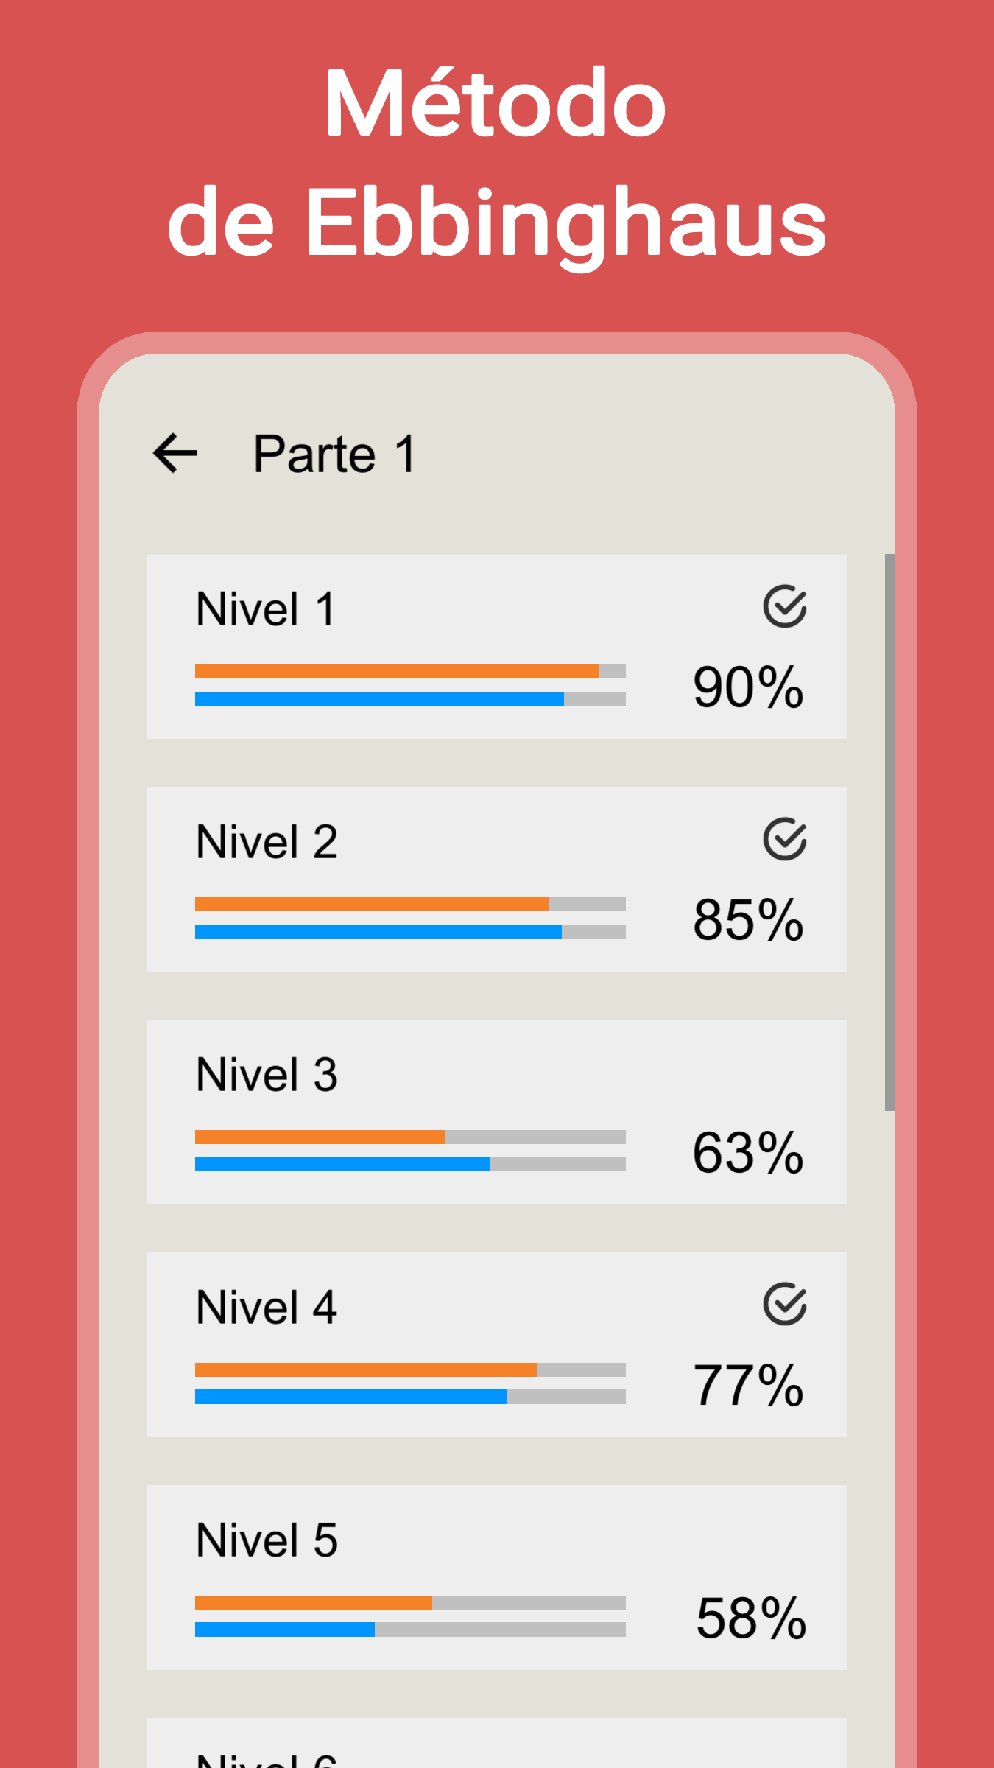The height and width of the screenshot is (1768, 994).
Task: Tap the back arrow icon
Action: tap(175, 453)
